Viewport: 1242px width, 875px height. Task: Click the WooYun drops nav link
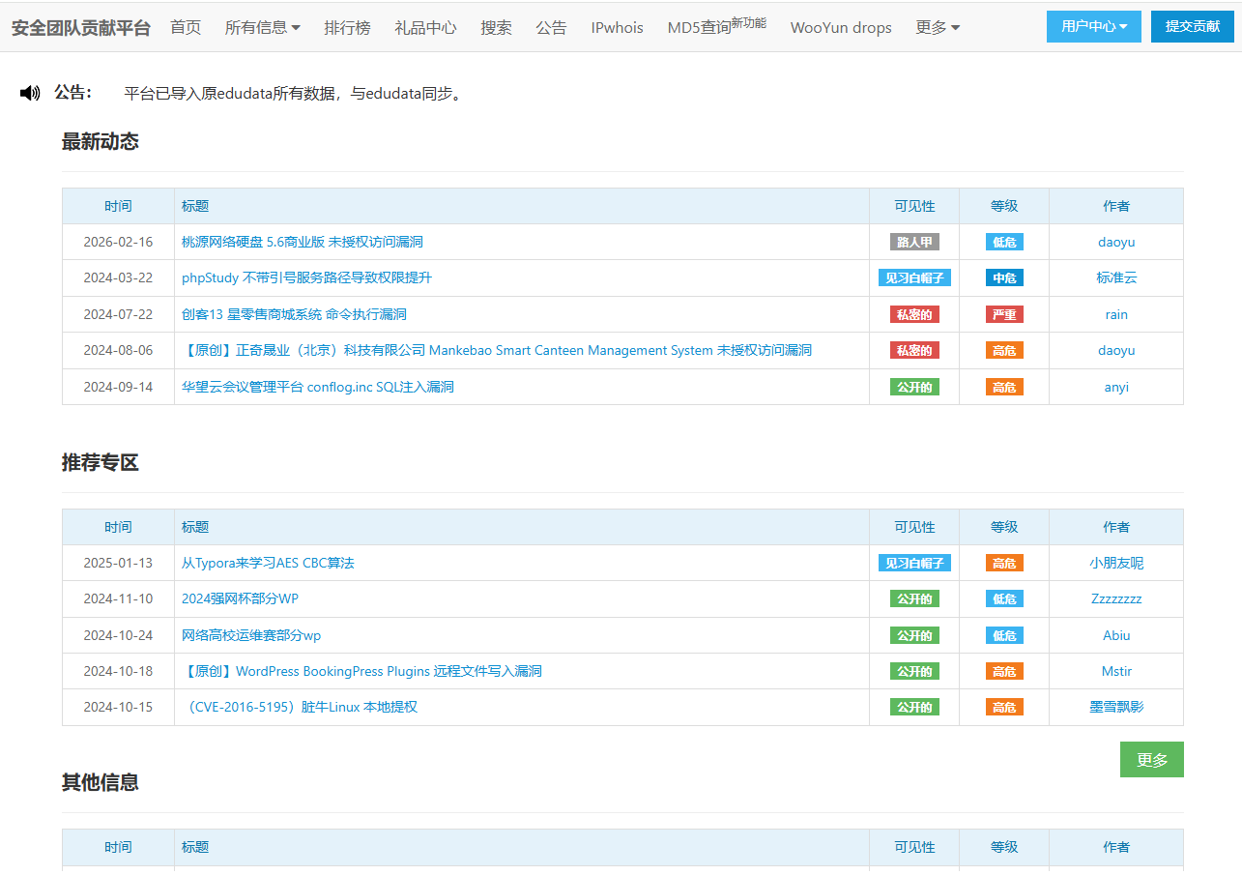(x=841, y=27)
